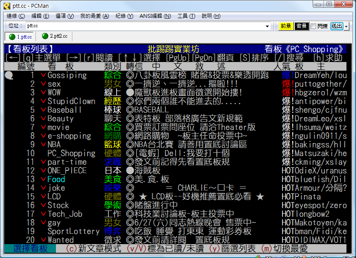
Task: Select the e-shopping board row
Action: click(175, 136)
